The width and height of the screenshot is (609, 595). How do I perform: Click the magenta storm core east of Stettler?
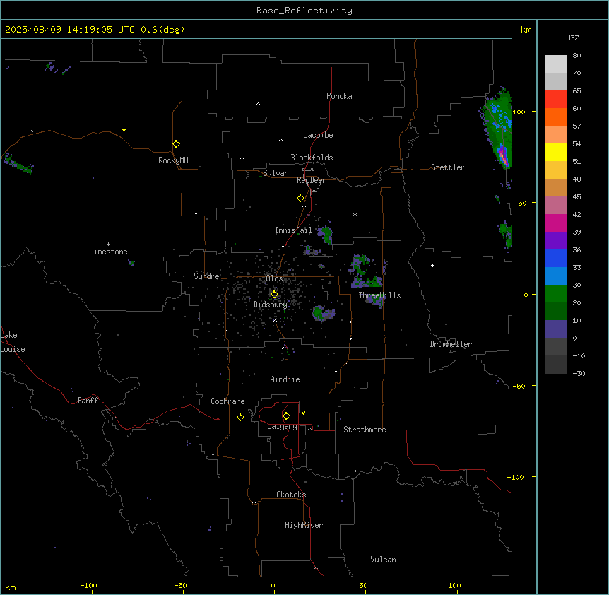click(x=503, y=155)
